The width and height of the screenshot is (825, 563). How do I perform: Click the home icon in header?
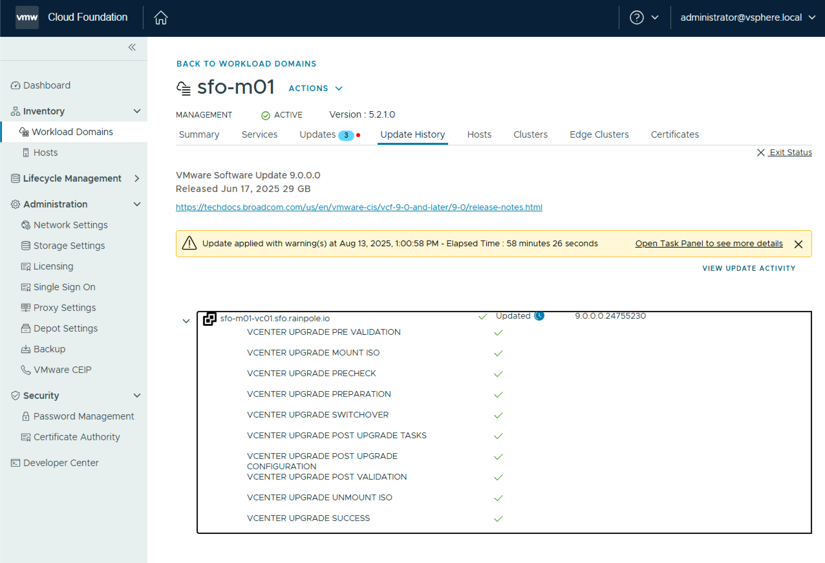pyautogui.click(x=161, y=17)
